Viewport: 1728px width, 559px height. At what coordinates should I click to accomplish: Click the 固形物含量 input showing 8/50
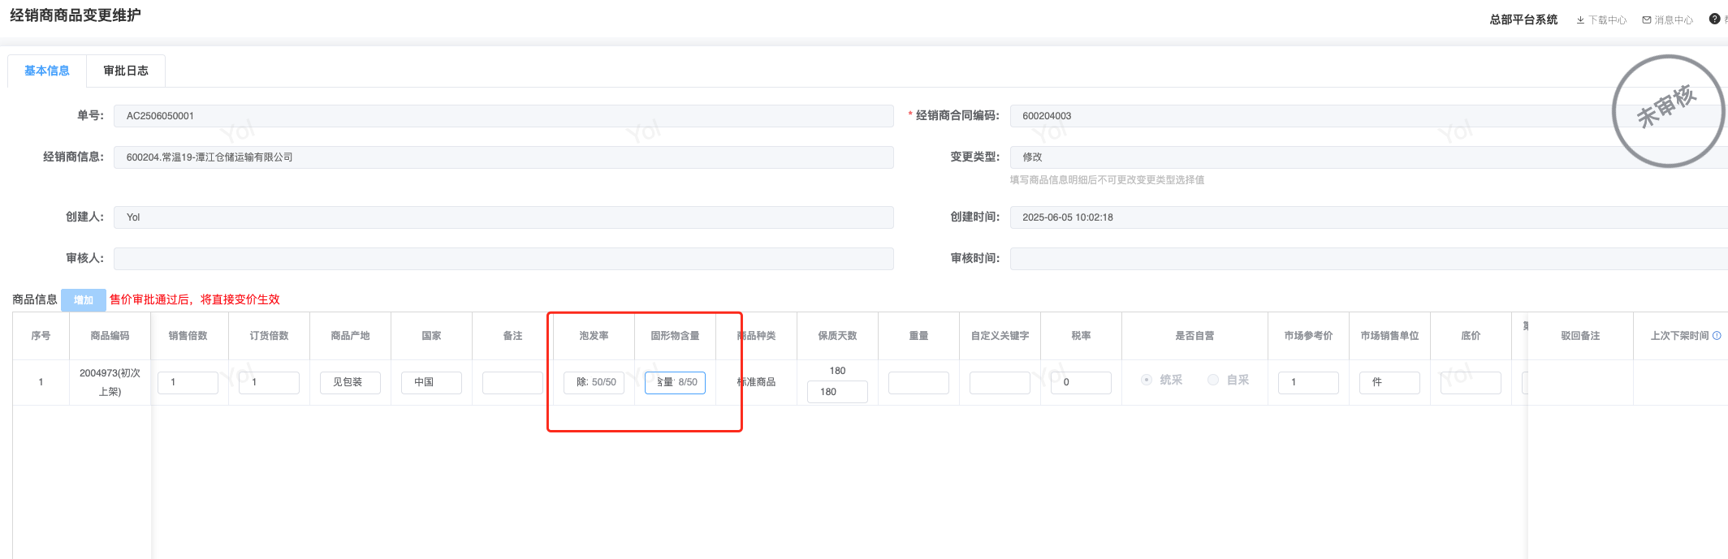(x=675, y=382)
